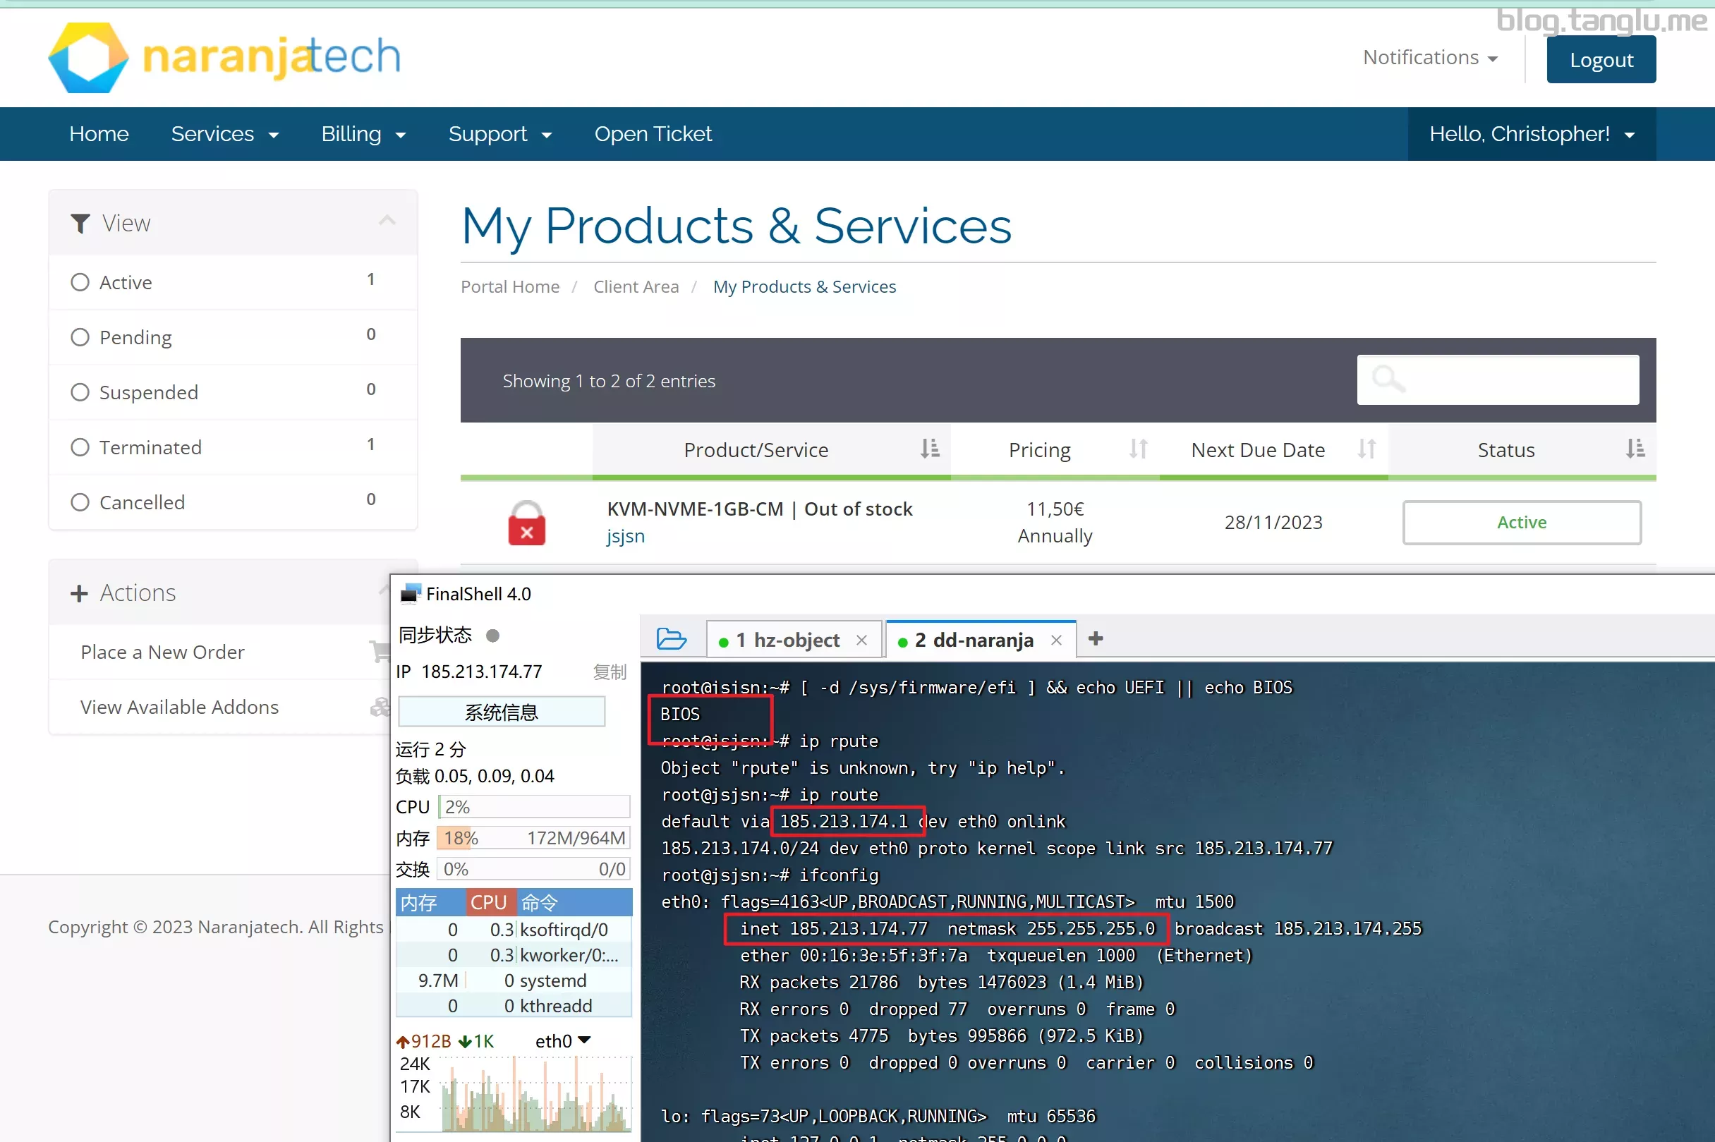Expand the Hello, Christopher! menu
Viewport: 1715px width, 1142px height.
click(x=1531, y=134)
